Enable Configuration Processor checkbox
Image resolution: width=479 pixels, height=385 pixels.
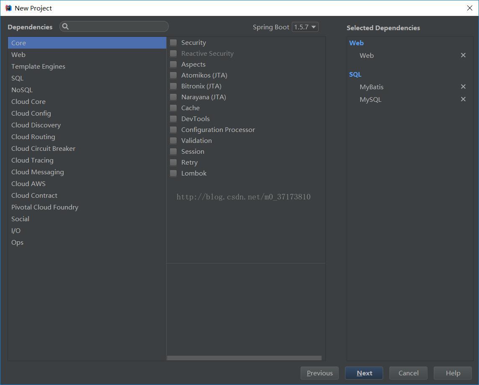click(x=173, y=130)
